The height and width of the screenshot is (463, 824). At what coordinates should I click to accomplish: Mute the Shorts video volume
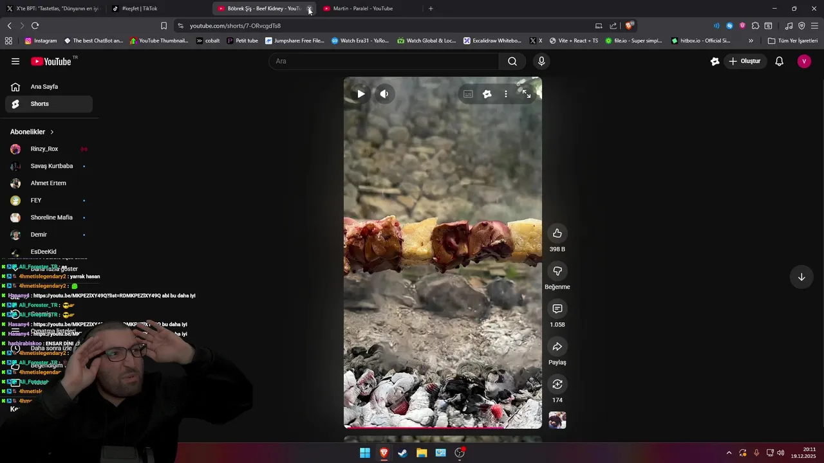coord(384,94)
